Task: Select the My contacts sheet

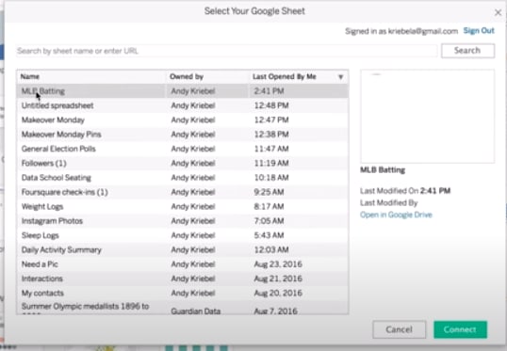Action: 183,294
